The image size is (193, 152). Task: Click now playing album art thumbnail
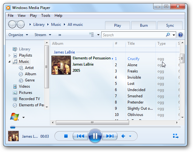tap(13, 136)
